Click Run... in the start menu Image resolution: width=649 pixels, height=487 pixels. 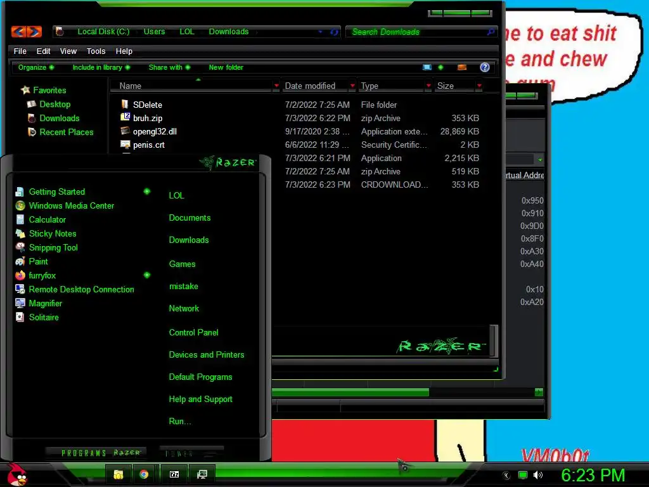click(179, 421)
